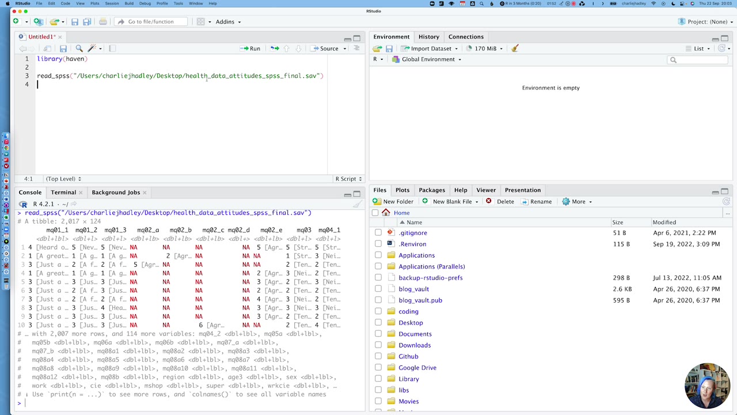The width and height of the screenshot is (737, 415).
Task: Open the Session menu in the menu bar
Action: [x=112, y=3]
